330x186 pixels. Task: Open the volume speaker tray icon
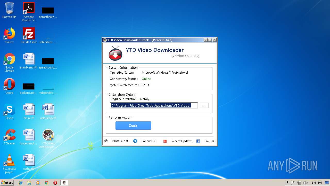[x=306, y=183]
